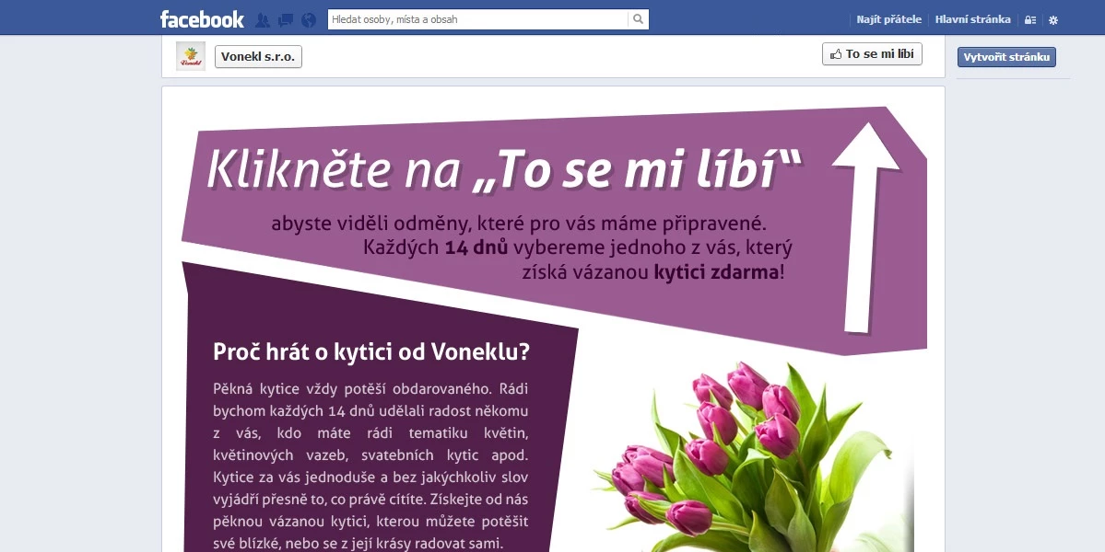The width and height of the screenshot is (1105, 552).
Task: Open the notifications globe icon
Action: pos(309,19)
